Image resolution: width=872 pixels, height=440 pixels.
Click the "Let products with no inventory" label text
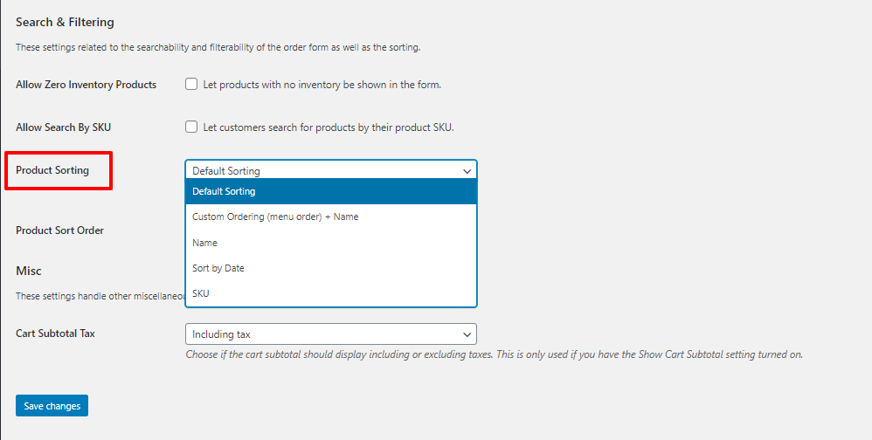pos(322,85)
